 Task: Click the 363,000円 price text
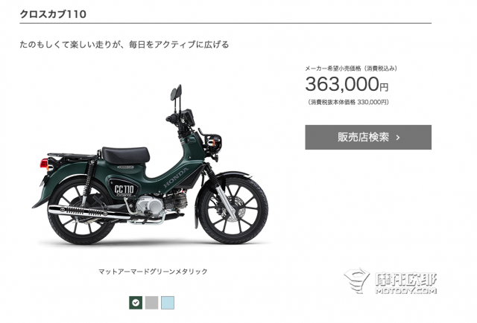pos(347,84)
